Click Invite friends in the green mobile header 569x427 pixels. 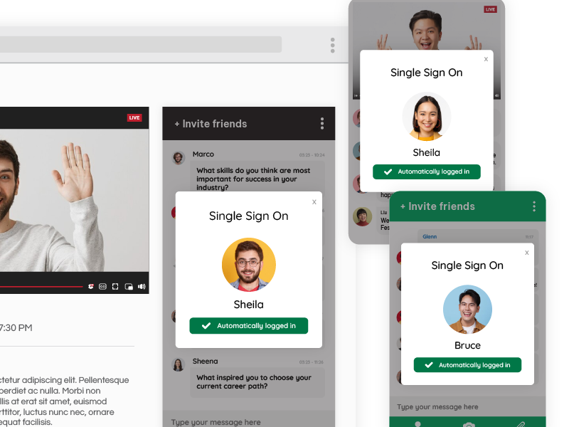tap(437, 206)
